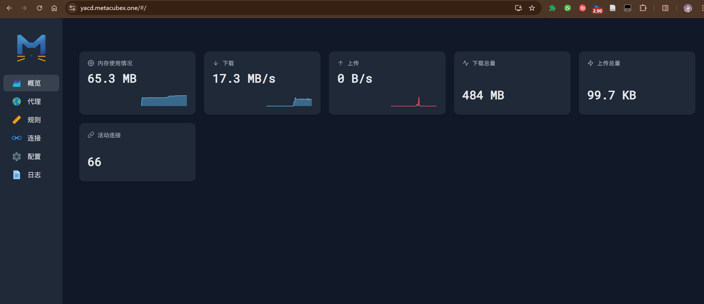
Task: Click the 65.3 MB memory value
Action: point(112,79)
